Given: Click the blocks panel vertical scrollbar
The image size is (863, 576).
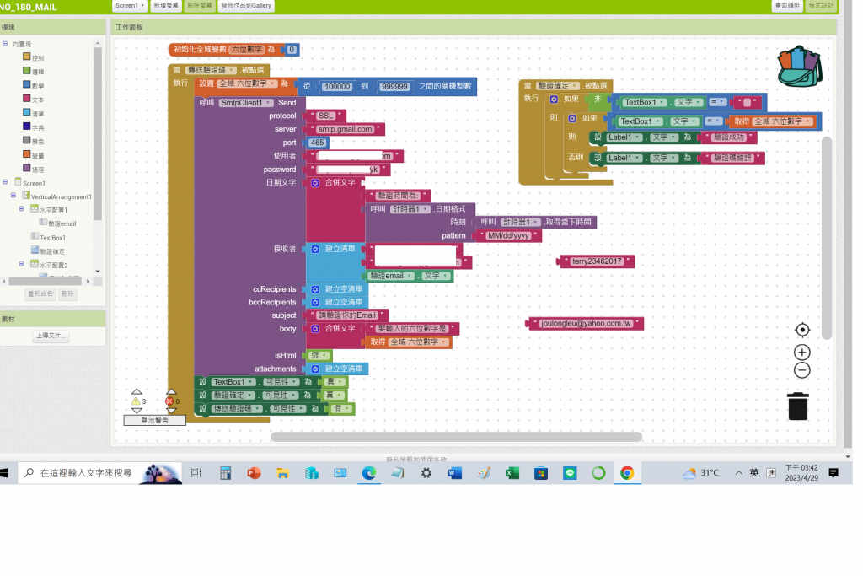Looking at the screenshot, I should pyautogui.click(x=98, y=133).
